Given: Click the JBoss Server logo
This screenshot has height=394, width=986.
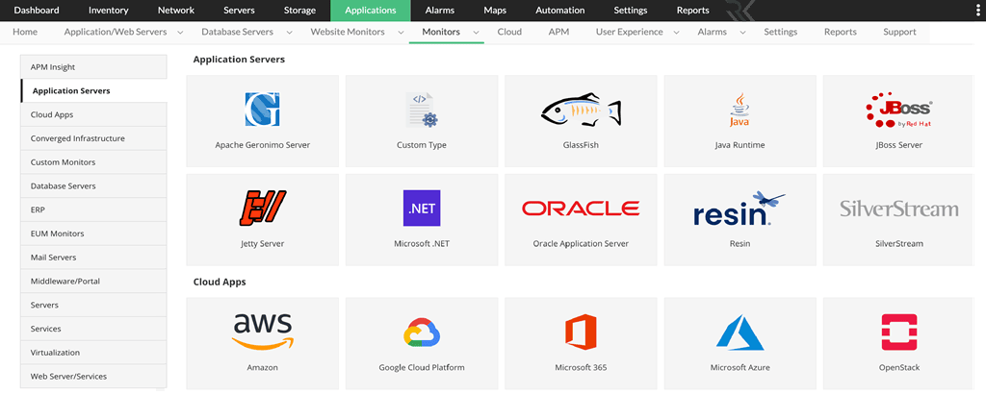Looking at the screenshot, I should click(897, 110).
